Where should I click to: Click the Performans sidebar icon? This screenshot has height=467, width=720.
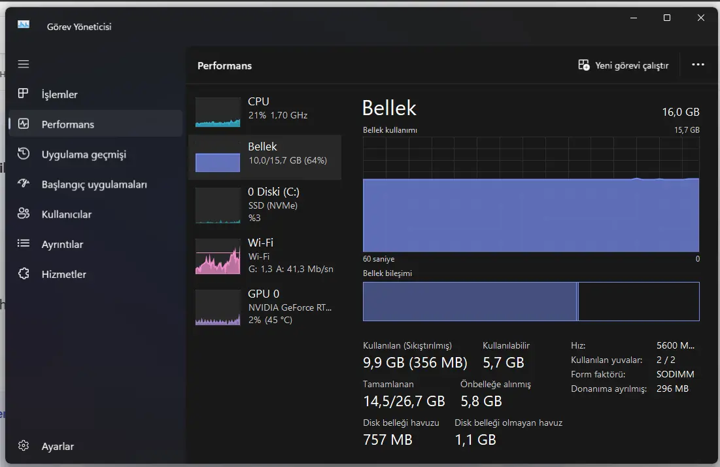tap(24, 124)
